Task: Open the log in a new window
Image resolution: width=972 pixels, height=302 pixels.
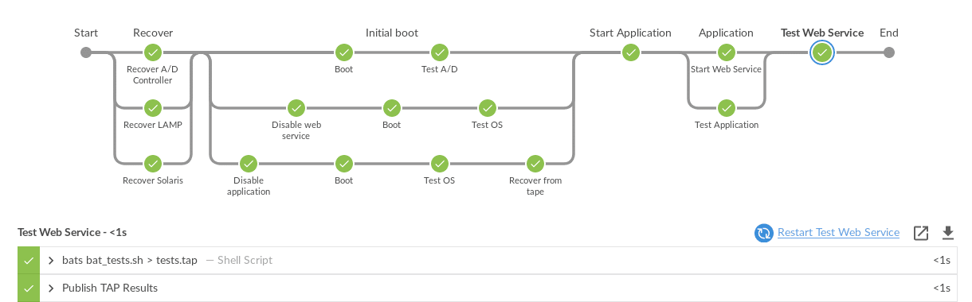Action: point(921,233)
